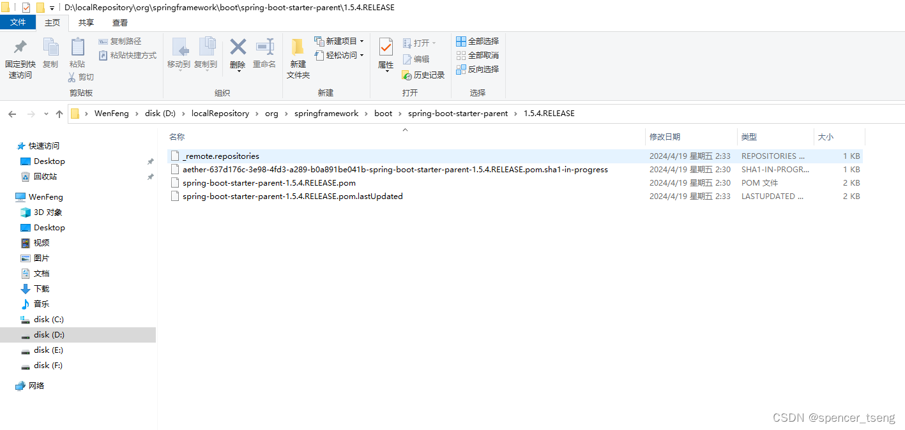Open the File ribbon tab

click(x=18, y=22)
